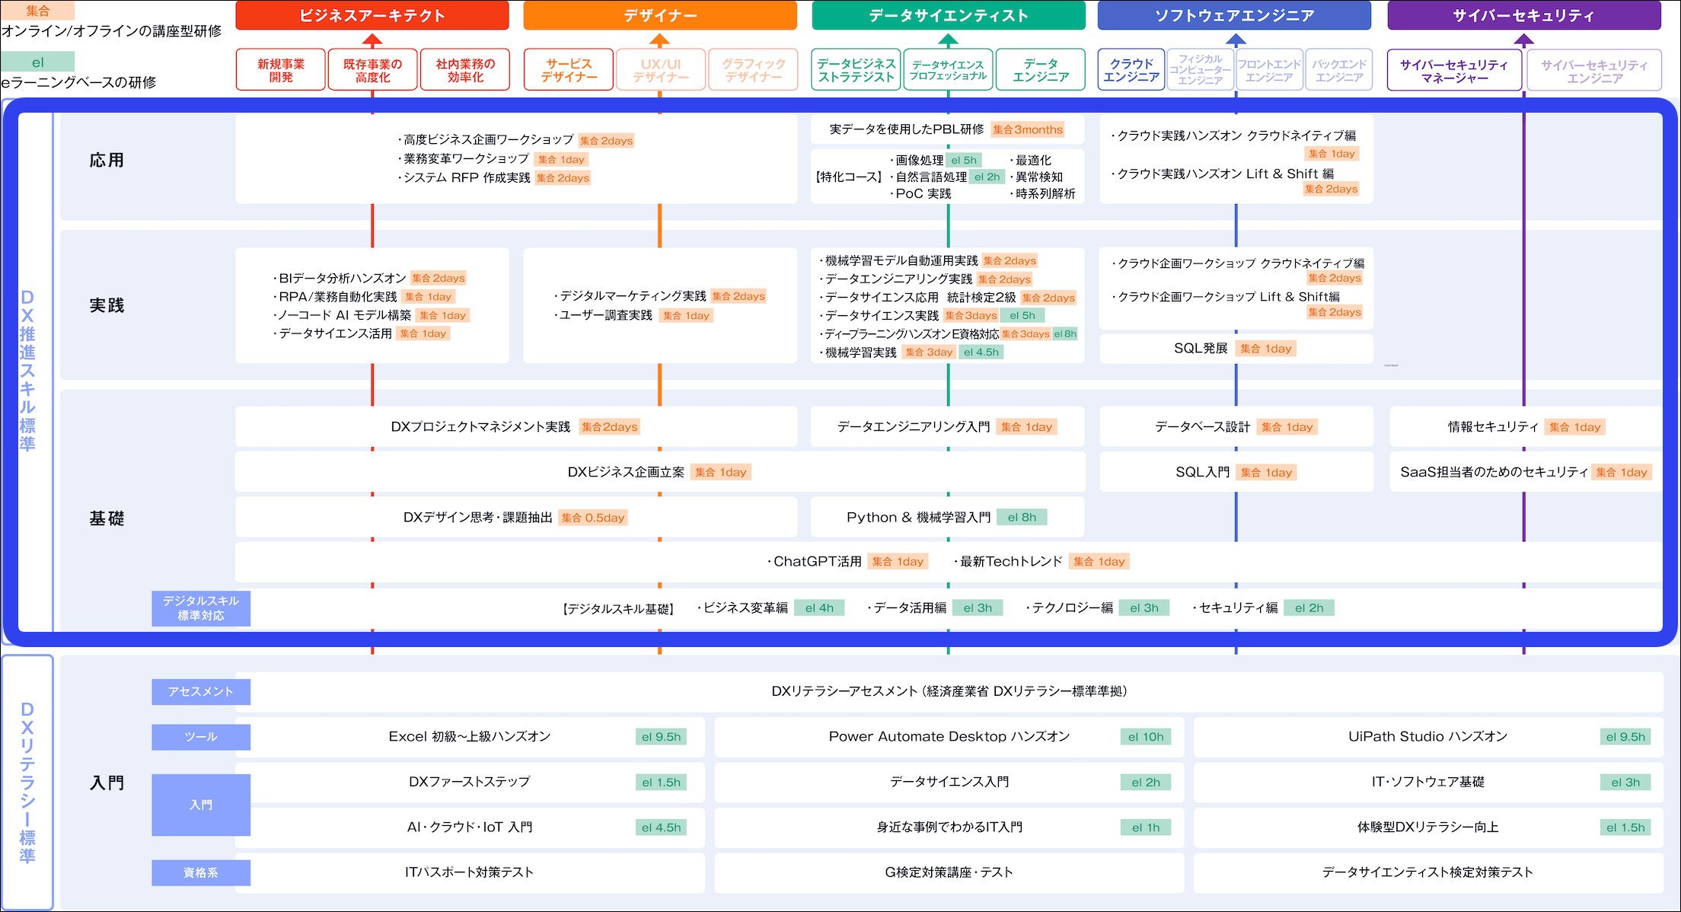This screenshot has width=1681, height=912.
Task: Click the orange 集合 legend swatch
Action: (37, 11)
